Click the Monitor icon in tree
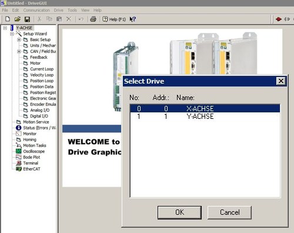 (x=19, y=134)
